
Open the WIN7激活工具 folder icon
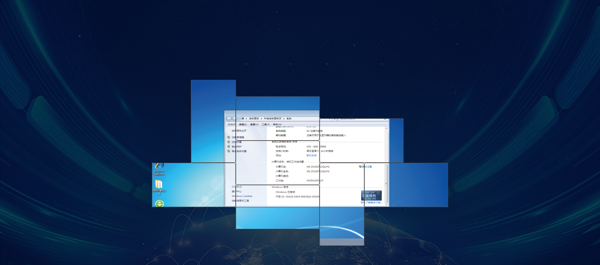[x=159, y=188]
